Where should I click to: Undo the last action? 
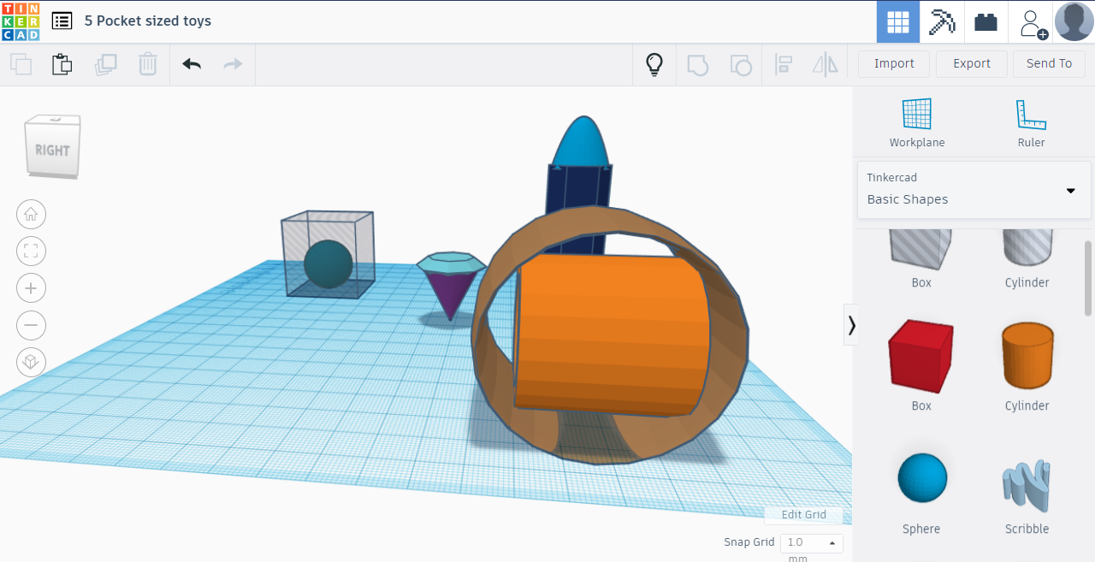191,63
